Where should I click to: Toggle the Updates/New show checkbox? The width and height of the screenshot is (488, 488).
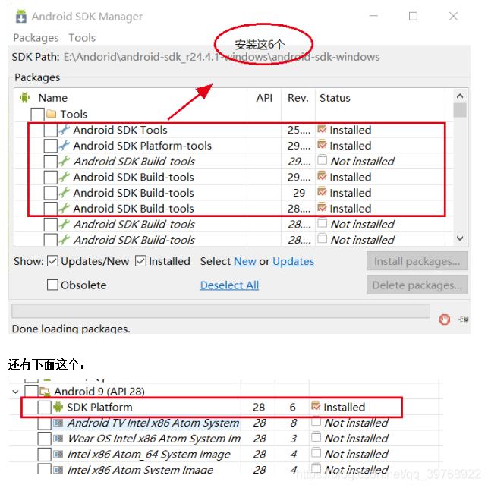pos(52,261)
